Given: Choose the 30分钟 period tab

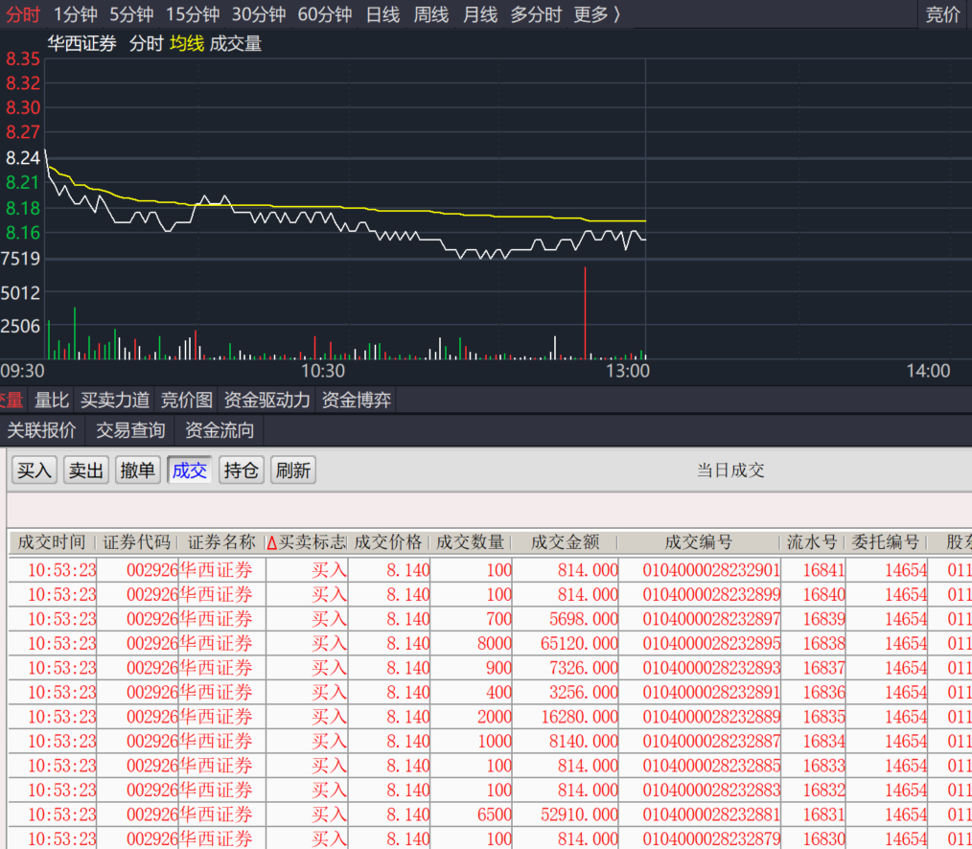Looking at the screenshot, I should pyautogui.click(x=259, y=13).
